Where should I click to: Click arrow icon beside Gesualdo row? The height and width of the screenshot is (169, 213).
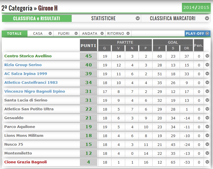(x=207, y=118)
